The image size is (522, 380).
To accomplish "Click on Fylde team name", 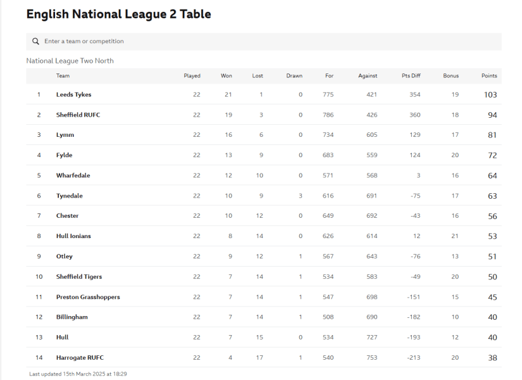I will 64,155.
